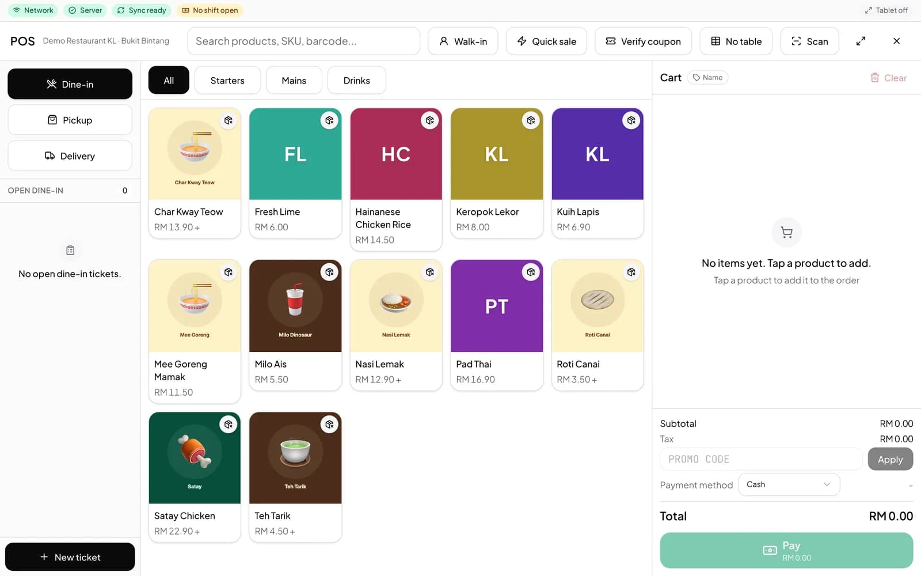Click the stock icon on Kuih Lapis card
Screen dimensions: 921x576
pyautogui.click(x=631, y=120)
